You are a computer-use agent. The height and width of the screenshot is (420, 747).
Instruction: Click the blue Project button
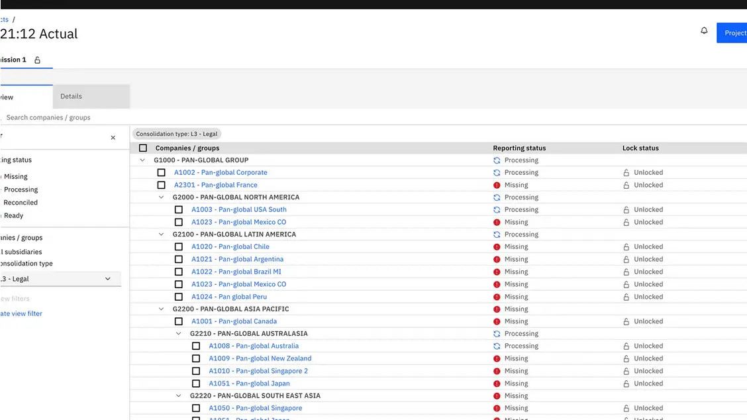(x=732, y=33)
